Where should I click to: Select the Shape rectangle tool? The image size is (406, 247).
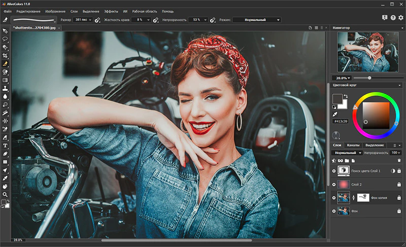(x=5, y=162)
